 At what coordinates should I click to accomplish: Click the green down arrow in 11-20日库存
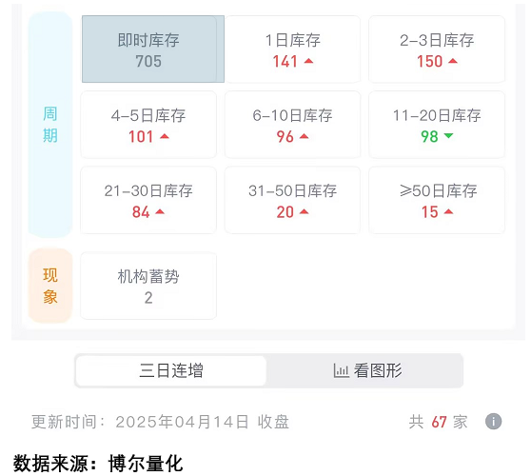(448, 136)
